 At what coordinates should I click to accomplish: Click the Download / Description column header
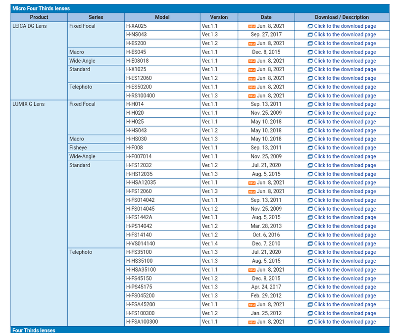342,17
